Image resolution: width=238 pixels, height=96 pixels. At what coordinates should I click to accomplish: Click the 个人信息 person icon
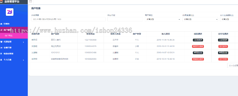point(1,60)
